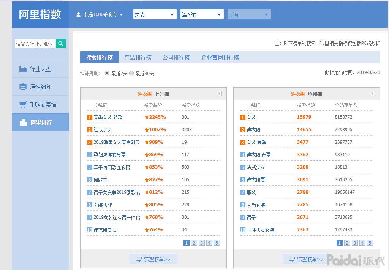Open help icon on 连衣裙 热搜榜 panel
Image resolution: width=389 pixels, height=270 pixels.
pyautogui.click(x=372, y=93)
